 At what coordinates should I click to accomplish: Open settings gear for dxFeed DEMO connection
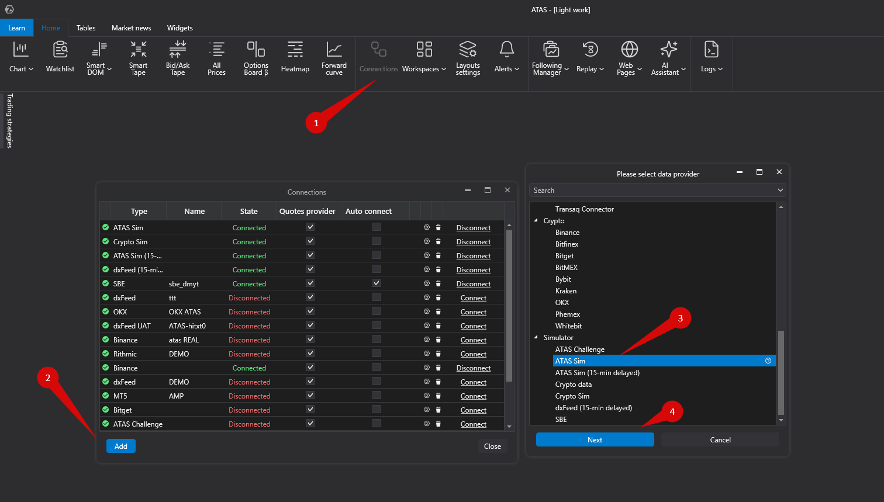[427, 382]
